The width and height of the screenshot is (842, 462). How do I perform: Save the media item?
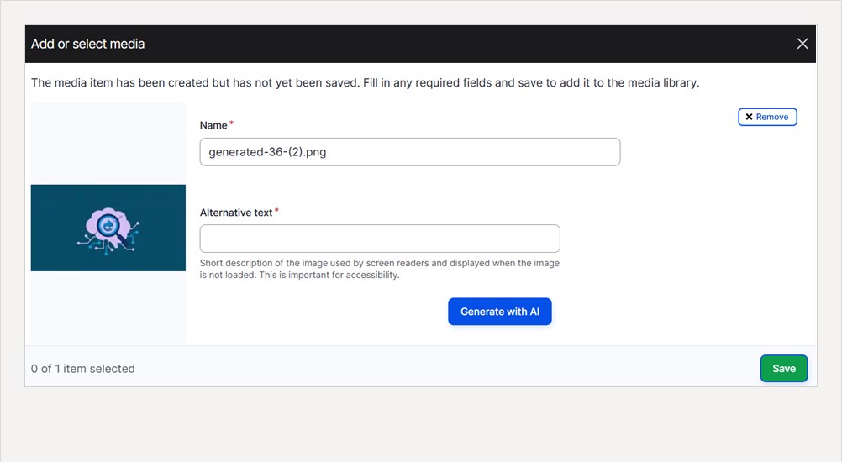(x=784, y=369)
